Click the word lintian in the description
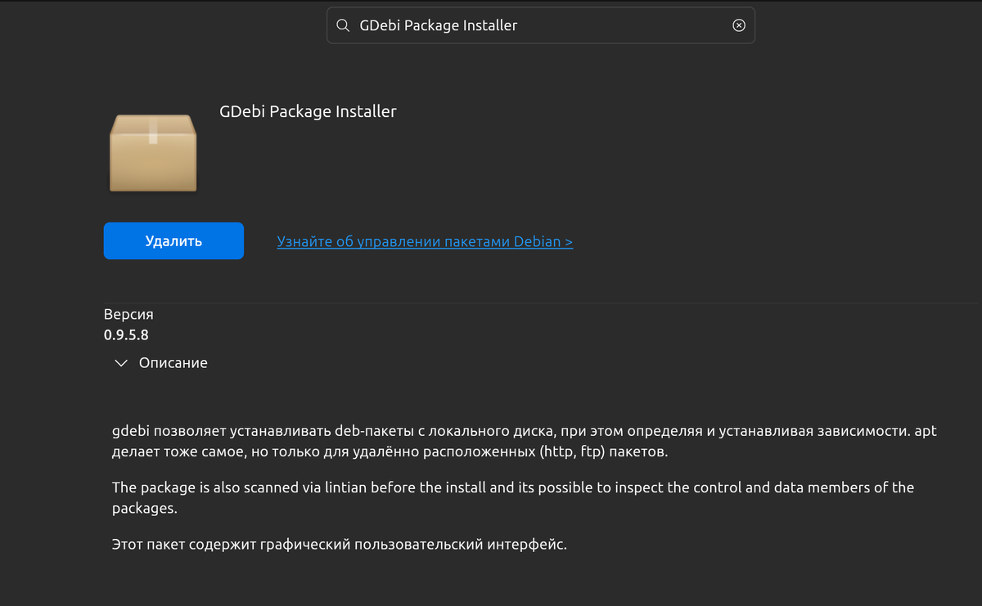 pos(345,487)
